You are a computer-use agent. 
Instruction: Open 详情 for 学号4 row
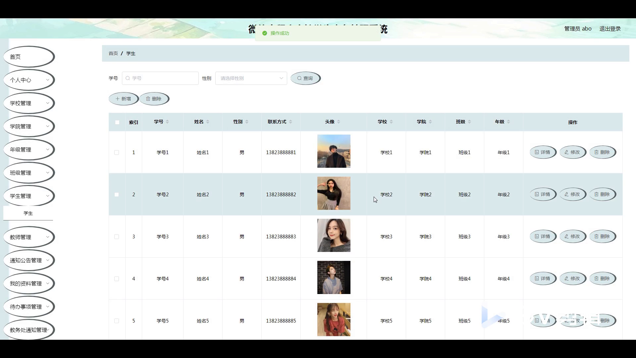coord(543,279)
